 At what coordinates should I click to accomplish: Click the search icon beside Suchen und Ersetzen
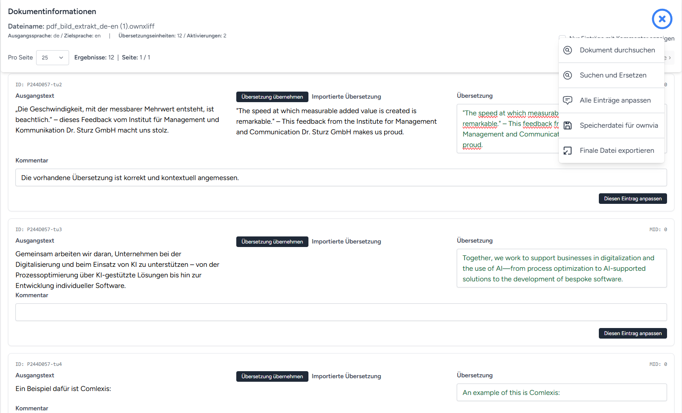coord(568,75)
